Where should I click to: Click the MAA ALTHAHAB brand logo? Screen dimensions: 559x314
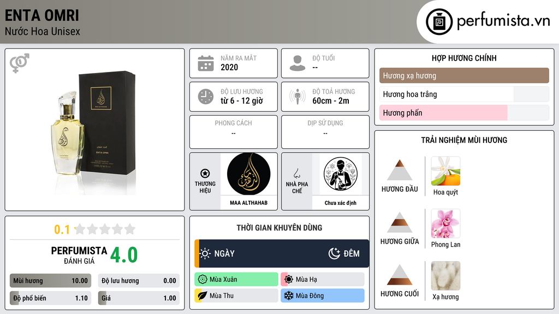249,174
